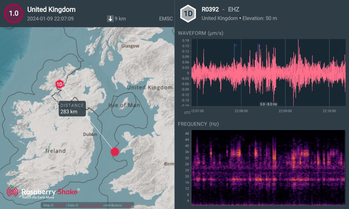
Task: Click the 9 km depth value
Action: point(120,19)
